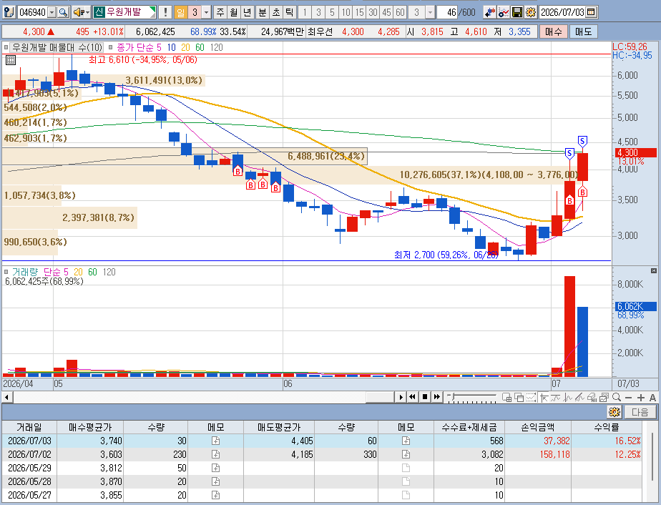
Task: Click the speaker sound alert icon
Action: click(79, 12)
